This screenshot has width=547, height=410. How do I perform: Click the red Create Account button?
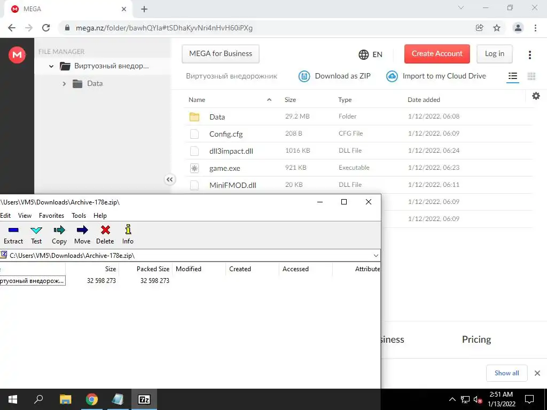pyautogui.click(x=437, y=54)
